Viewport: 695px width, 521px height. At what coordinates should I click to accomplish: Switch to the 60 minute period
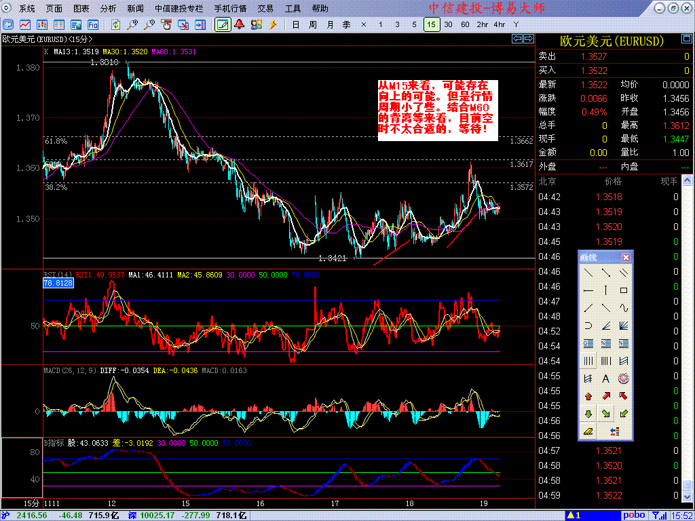pos(465,24)
